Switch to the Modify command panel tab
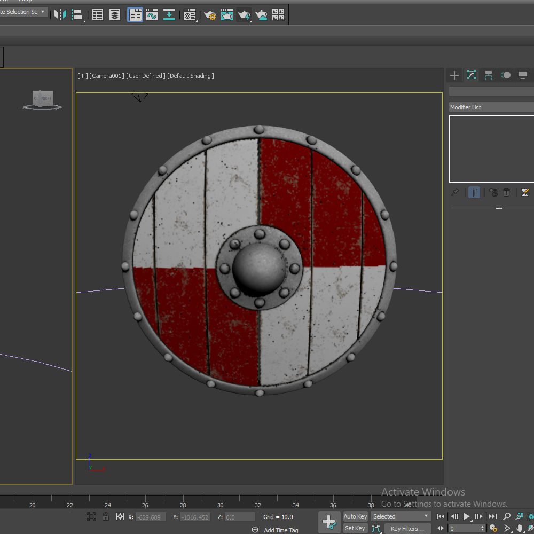534x534 pixels. point(472,75)
